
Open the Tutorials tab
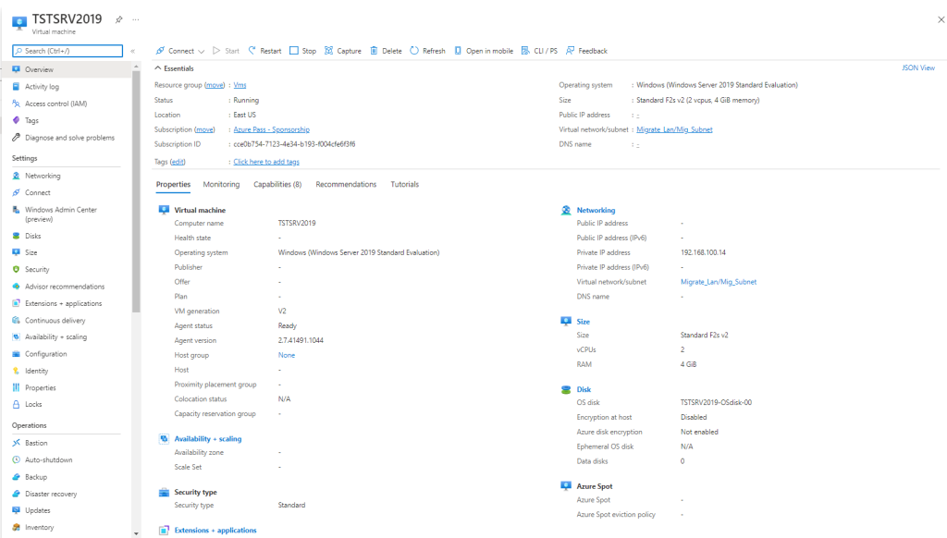pyautogui.click(x=404, y=184)
